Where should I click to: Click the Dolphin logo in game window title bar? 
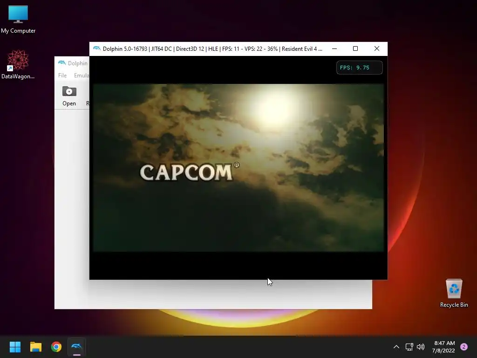(97, 48)
